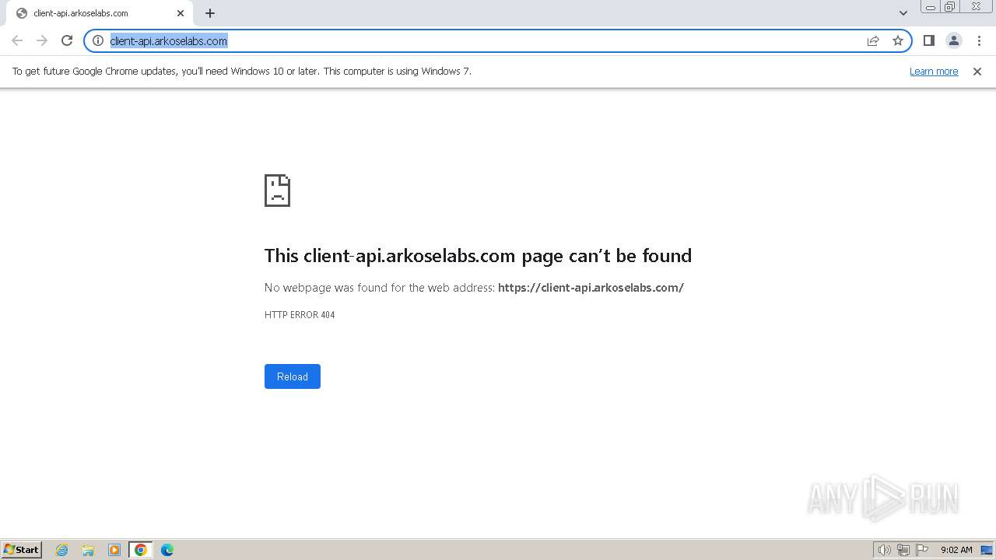Click the bold https://client-api.arkoselabs.com/ address text
The width and height of the screenshot is (996, 560).
click(591, 288)
